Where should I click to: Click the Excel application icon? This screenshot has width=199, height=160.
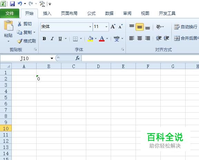pyautogui.click(x=3, y=4)
